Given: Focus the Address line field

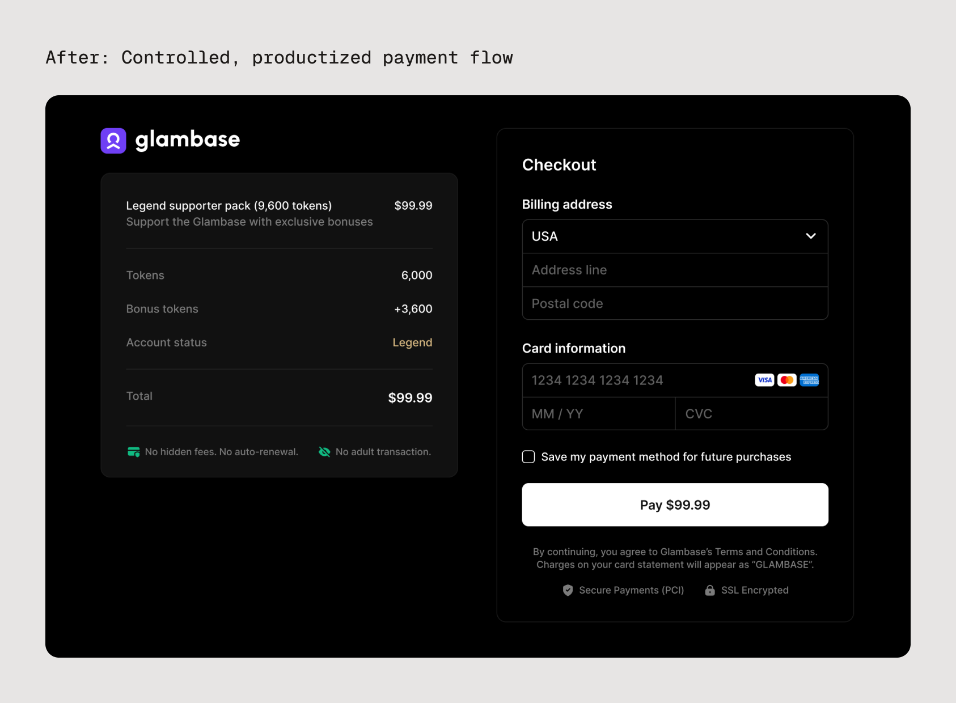Looking at the screenshot, I should click(x=675, y=270).
